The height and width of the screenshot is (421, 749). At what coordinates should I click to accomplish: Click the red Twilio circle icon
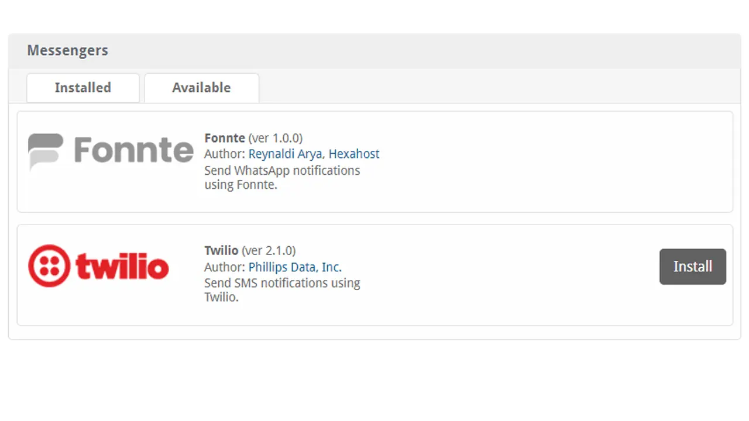tap(49, 265)
